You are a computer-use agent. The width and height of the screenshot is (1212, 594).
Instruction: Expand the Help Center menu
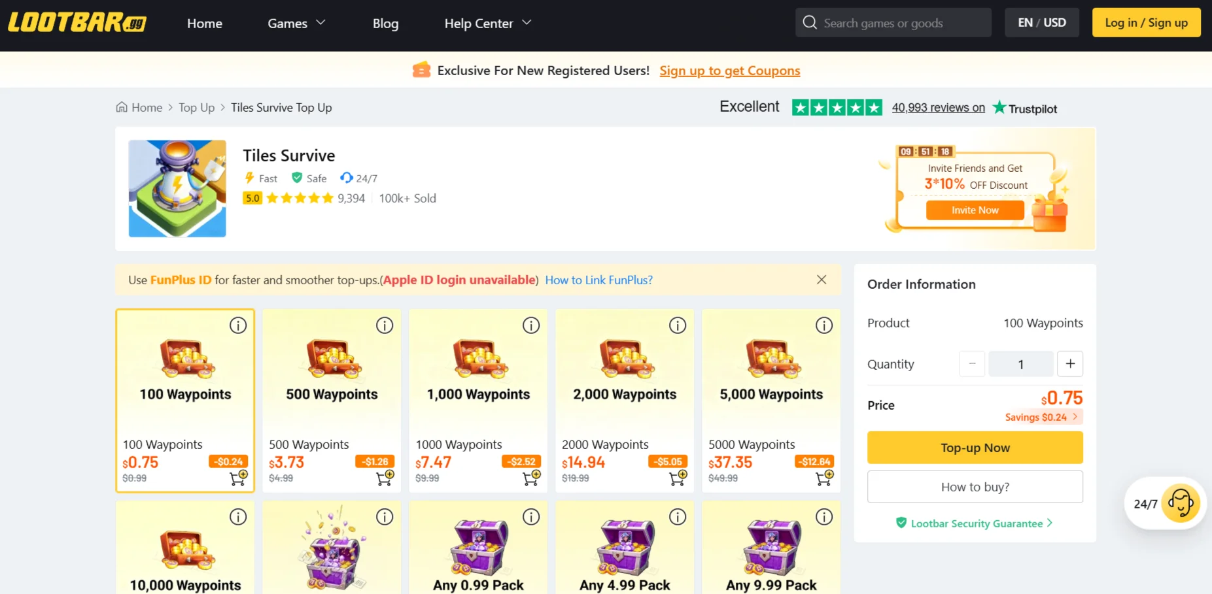coord(487,24)
